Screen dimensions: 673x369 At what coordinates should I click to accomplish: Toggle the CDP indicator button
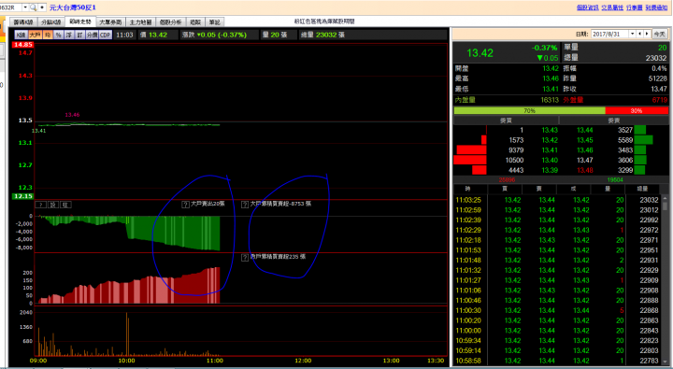click(106, 35)
